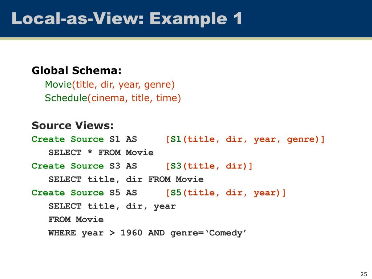This screenshot has height=279, width=372.
Task: Click the 'Schedule(cinema, title, time)' line
Action: point(113,98)
